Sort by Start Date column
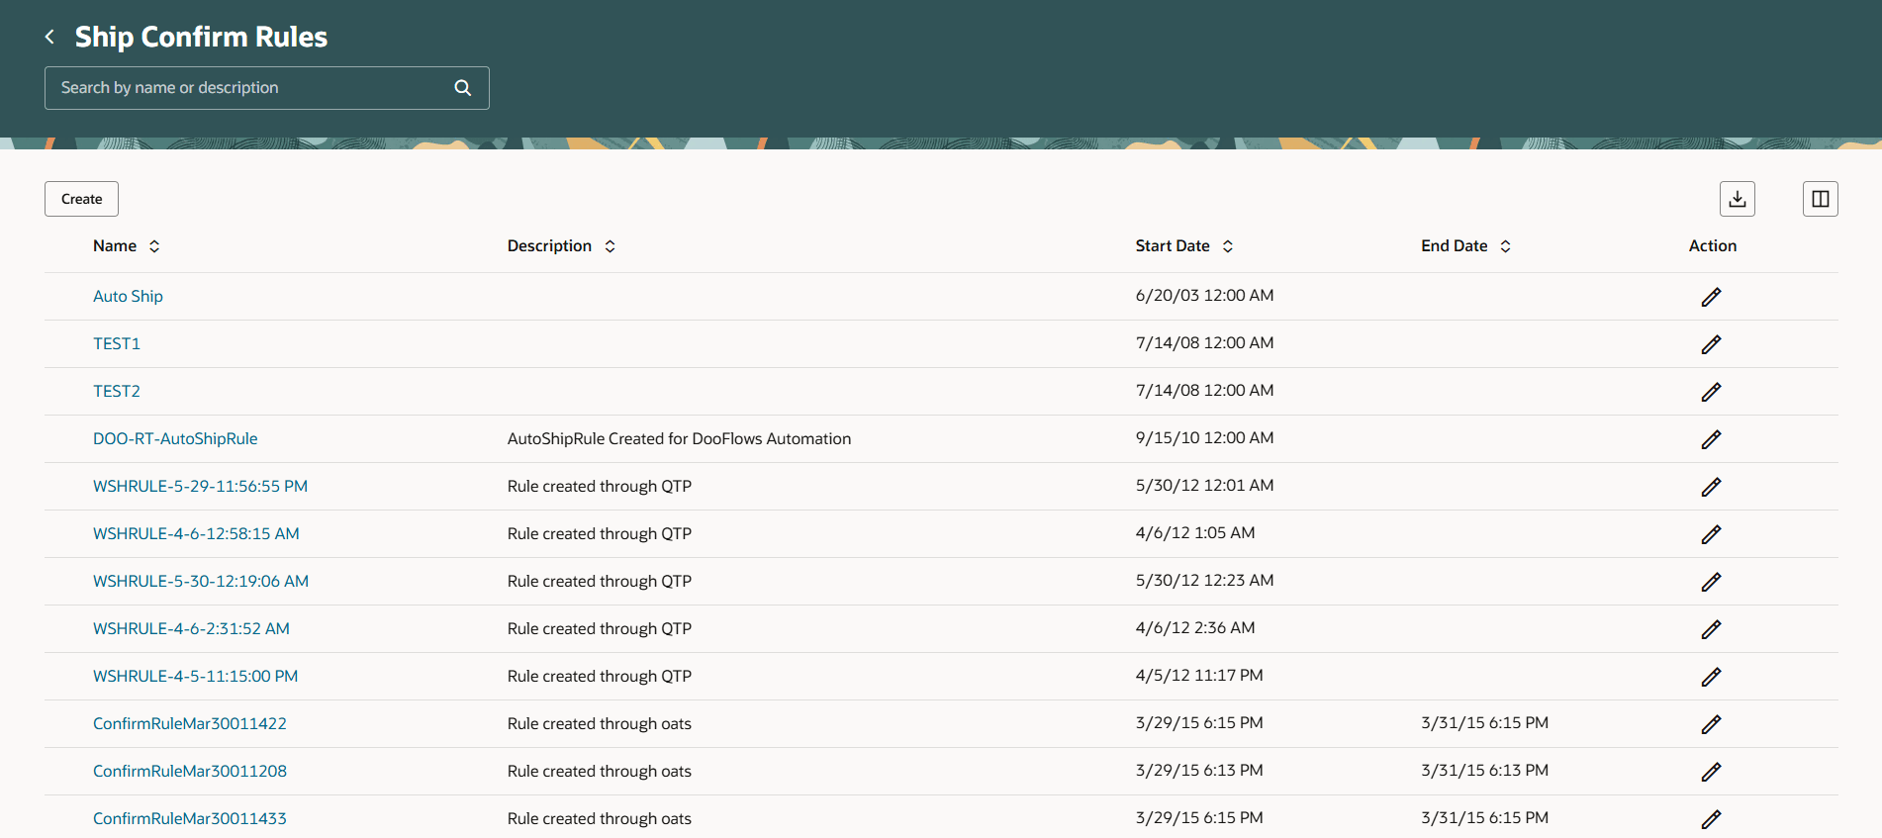The image size is (1882, 838). click(x=1227, y=246)
